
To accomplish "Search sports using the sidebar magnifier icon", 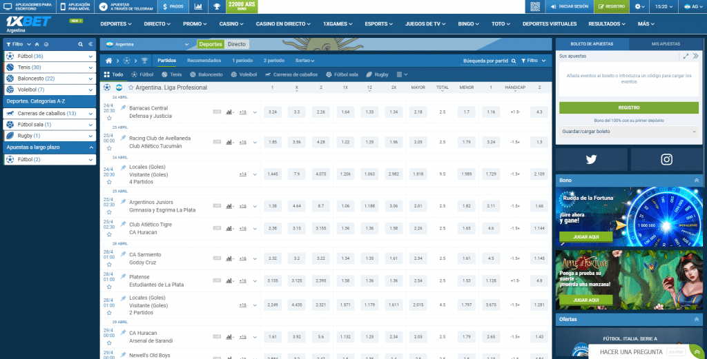I will tap(81, 44).
